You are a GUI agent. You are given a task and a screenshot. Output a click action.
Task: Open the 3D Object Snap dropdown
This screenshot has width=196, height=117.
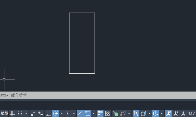tap(129, 113)
